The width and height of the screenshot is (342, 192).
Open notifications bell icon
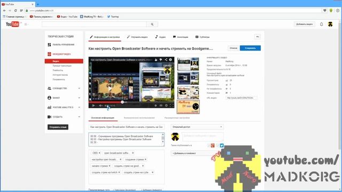(321, 24)
